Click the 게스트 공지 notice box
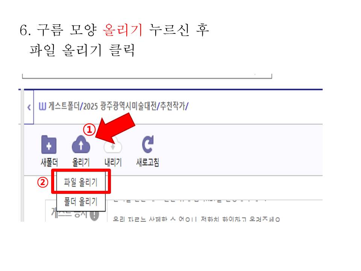The image size is (361, 271). 76,211
